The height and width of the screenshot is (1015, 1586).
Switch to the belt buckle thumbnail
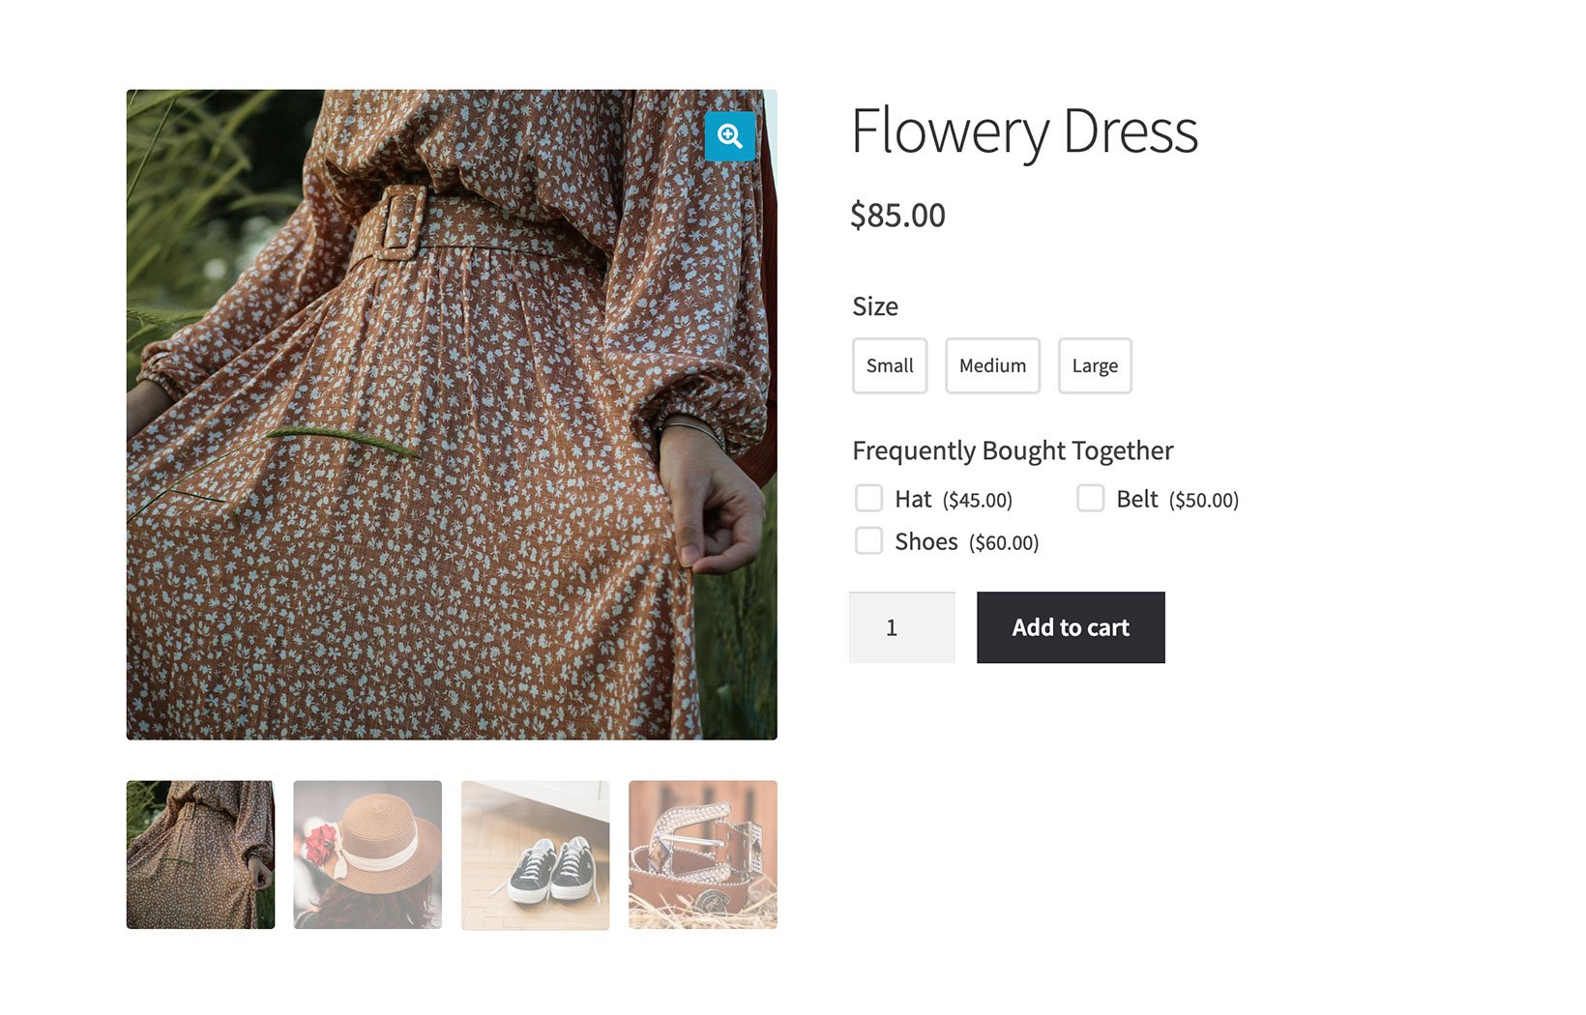703,855
